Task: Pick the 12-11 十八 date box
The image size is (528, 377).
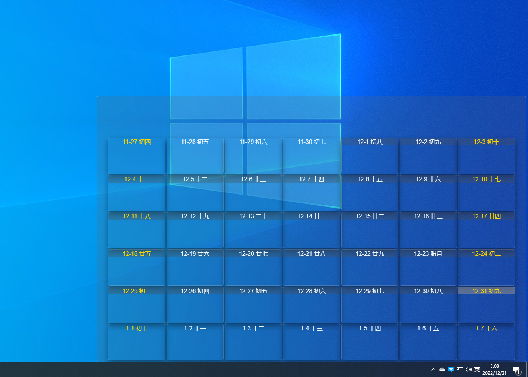Action: point(137,230)
